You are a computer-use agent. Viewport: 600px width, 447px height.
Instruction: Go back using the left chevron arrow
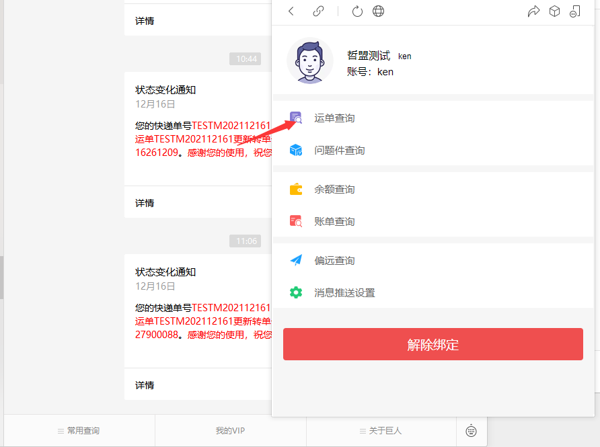[291, 11]
